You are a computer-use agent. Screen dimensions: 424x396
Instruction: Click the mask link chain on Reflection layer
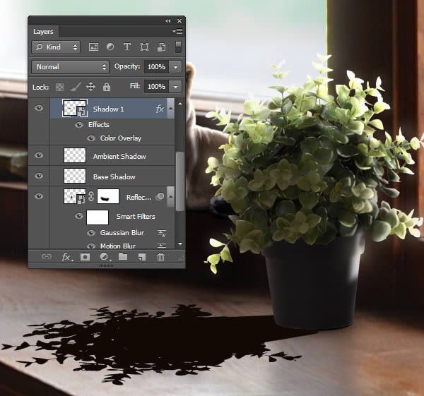pyautogui.click(x=91, y=196)
